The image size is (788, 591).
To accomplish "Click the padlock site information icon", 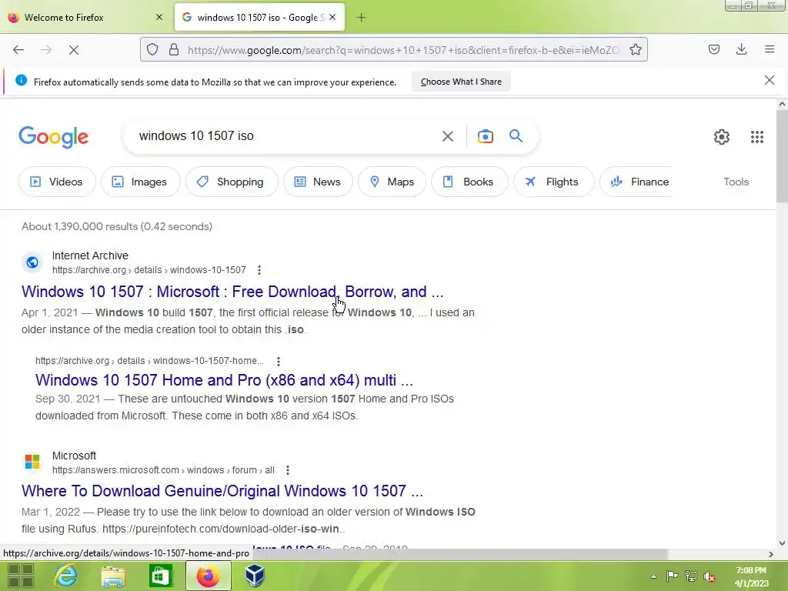I will tap(174, 49).
